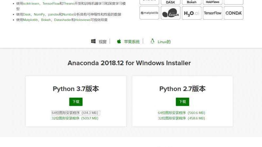262x147 pixels.
Task: Open 64位图形安装程序 (560.6 MB) link
Action: click(x=181, y=113)
